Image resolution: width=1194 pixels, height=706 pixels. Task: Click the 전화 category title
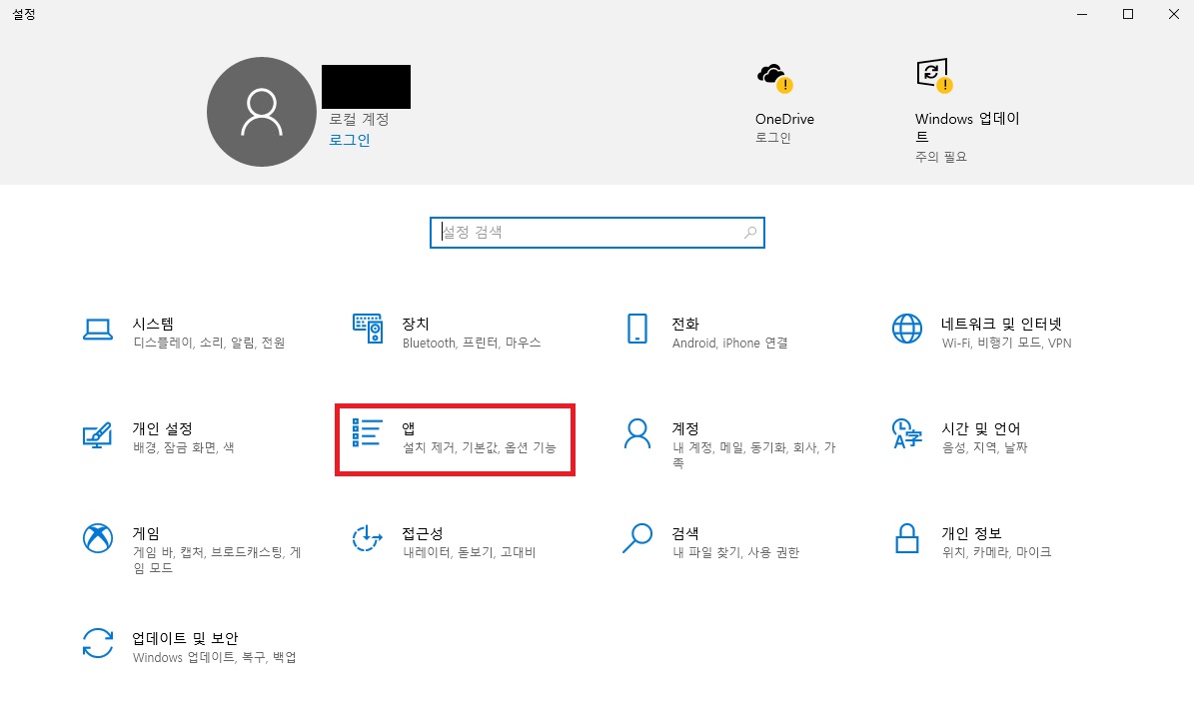pyautogui.click(x=685, y=325)
